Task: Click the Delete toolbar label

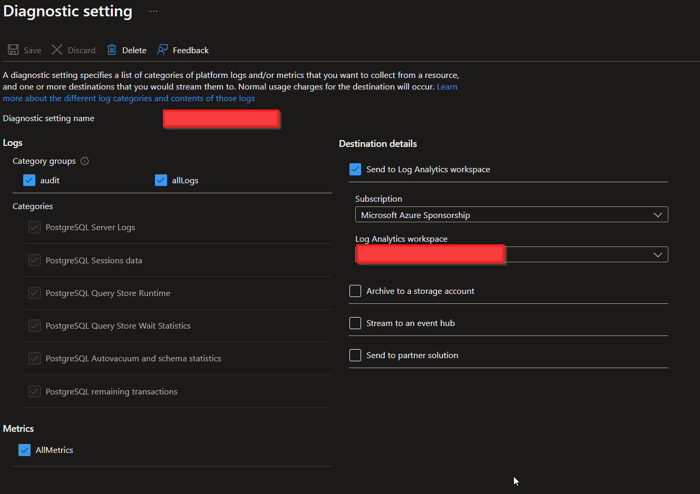Action: pyautogui.click(x=134, y=51)
